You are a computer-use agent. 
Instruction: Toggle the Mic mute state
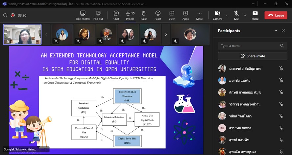(236, 15)
